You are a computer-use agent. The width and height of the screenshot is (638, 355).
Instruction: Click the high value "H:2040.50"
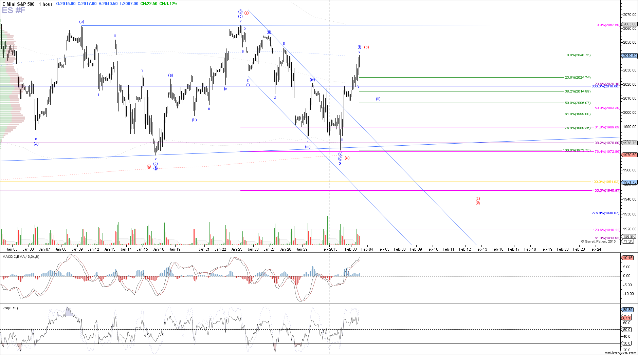tap(108, 4)
